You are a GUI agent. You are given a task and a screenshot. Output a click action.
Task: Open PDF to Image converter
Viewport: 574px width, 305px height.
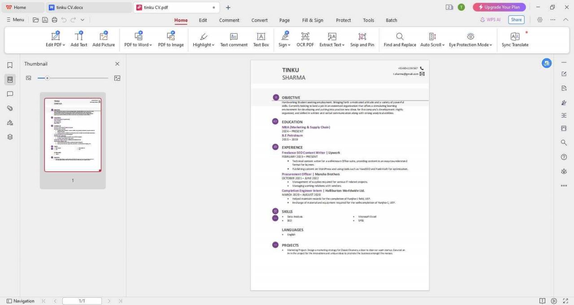tap(171, 39)
